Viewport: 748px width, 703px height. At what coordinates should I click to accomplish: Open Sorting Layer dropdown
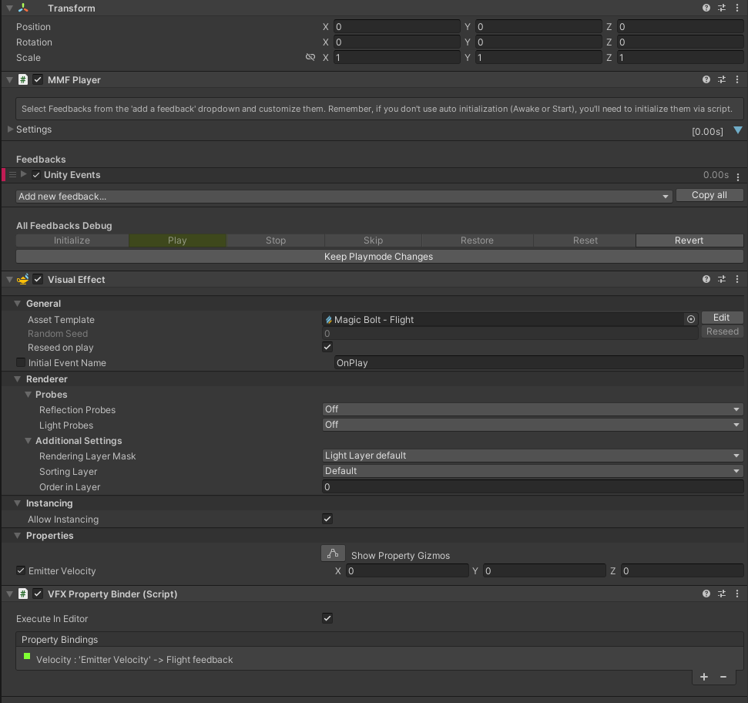tap(532, 470)
